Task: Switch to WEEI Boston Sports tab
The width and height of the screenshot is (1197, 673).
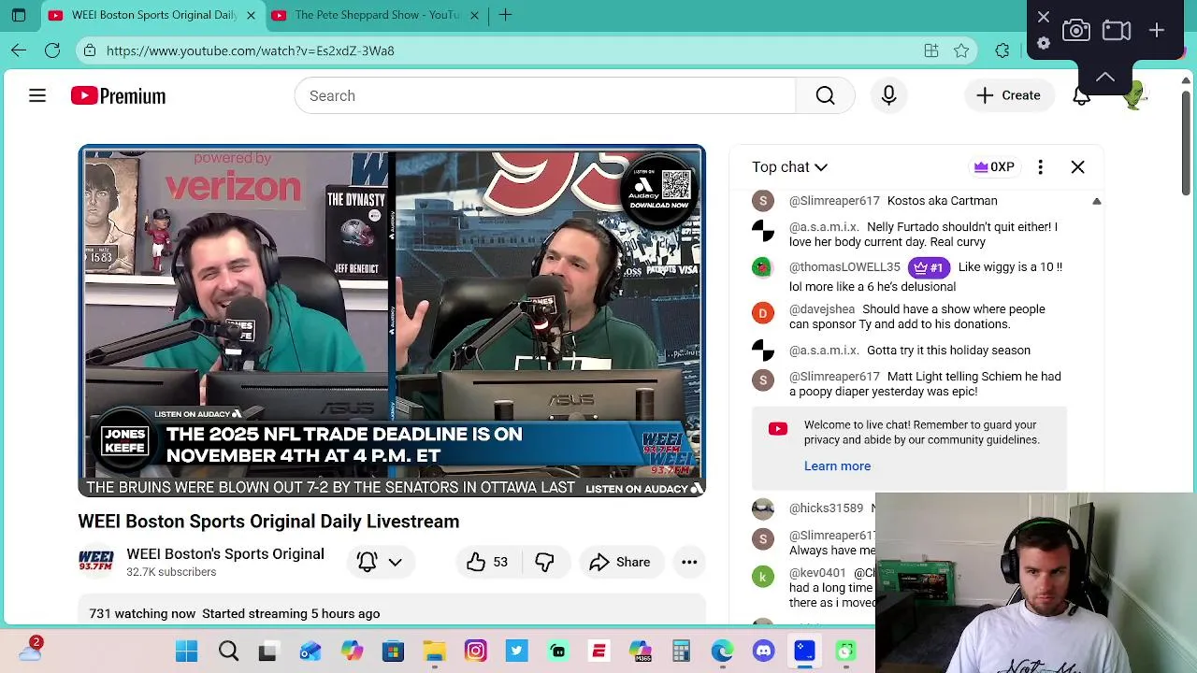Action: 154,15
